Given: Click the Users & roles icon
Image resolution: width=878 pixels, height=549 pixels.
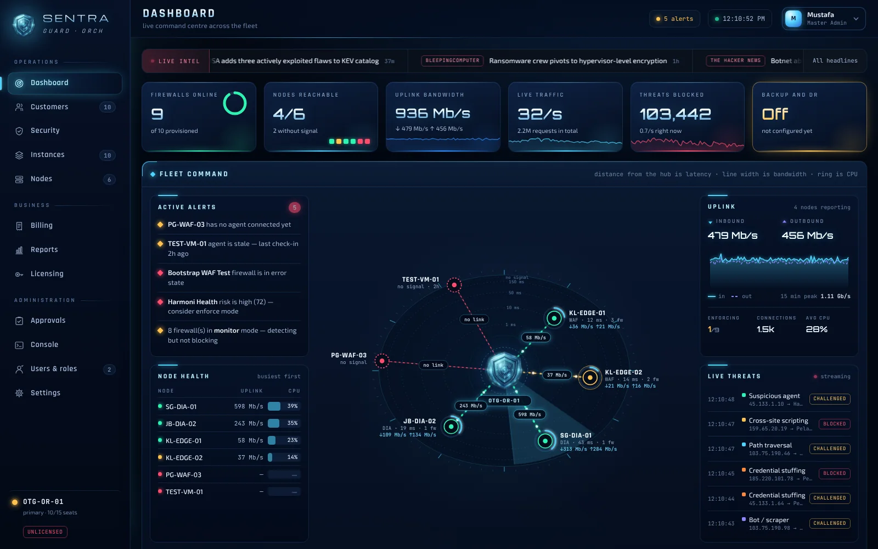Looking at the screenshot, I should coord(19,369).
